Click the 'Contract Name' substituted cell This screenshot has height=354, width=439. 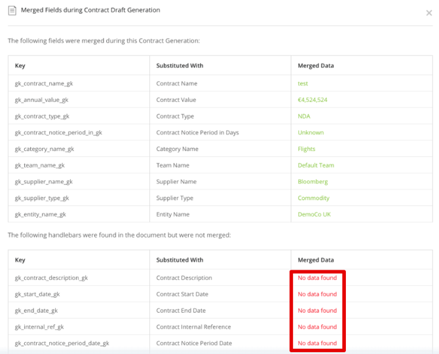click(177, 84)
